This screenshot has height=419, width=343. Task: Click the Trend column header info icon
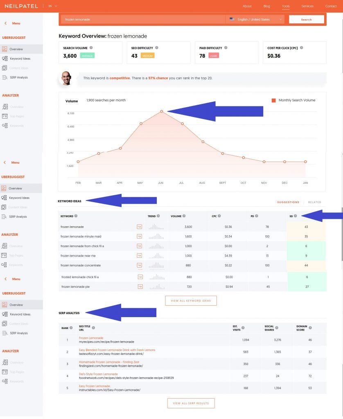pyautogui.click(x=158, y=216)
